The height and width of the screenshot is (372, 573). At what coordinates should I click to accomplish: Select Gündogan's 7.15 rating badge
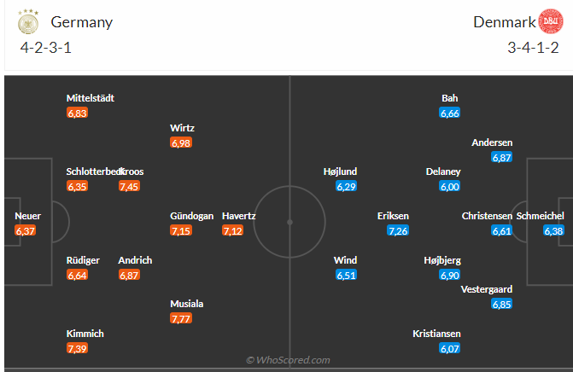pyautogui.click(x=181, y=231)
